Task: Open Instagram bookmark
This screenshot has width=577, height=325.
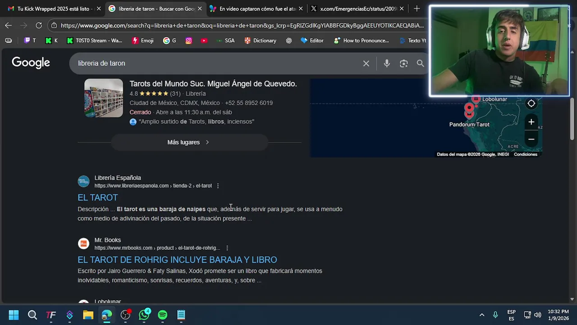Action: click(x=189, y=41)
